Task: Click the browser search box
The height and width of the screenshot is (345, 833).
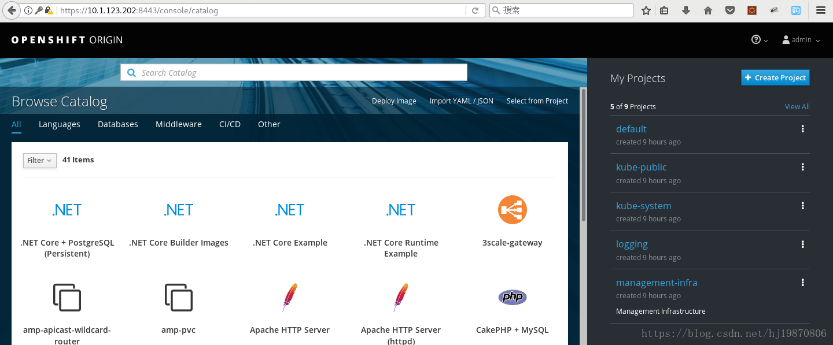Action: [561, 10]
